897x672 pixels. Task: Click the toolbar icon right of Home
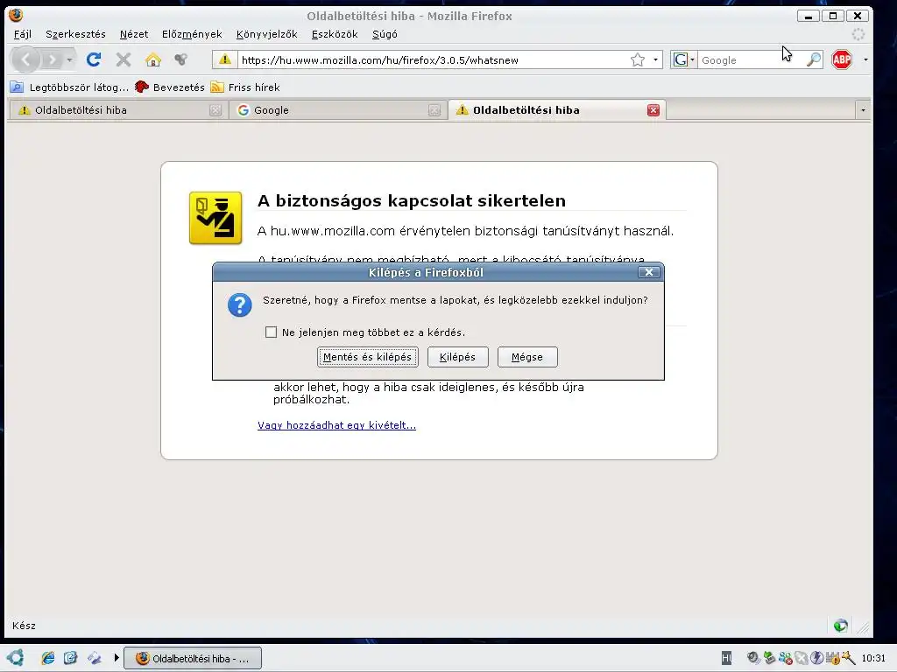click(180, 59)
